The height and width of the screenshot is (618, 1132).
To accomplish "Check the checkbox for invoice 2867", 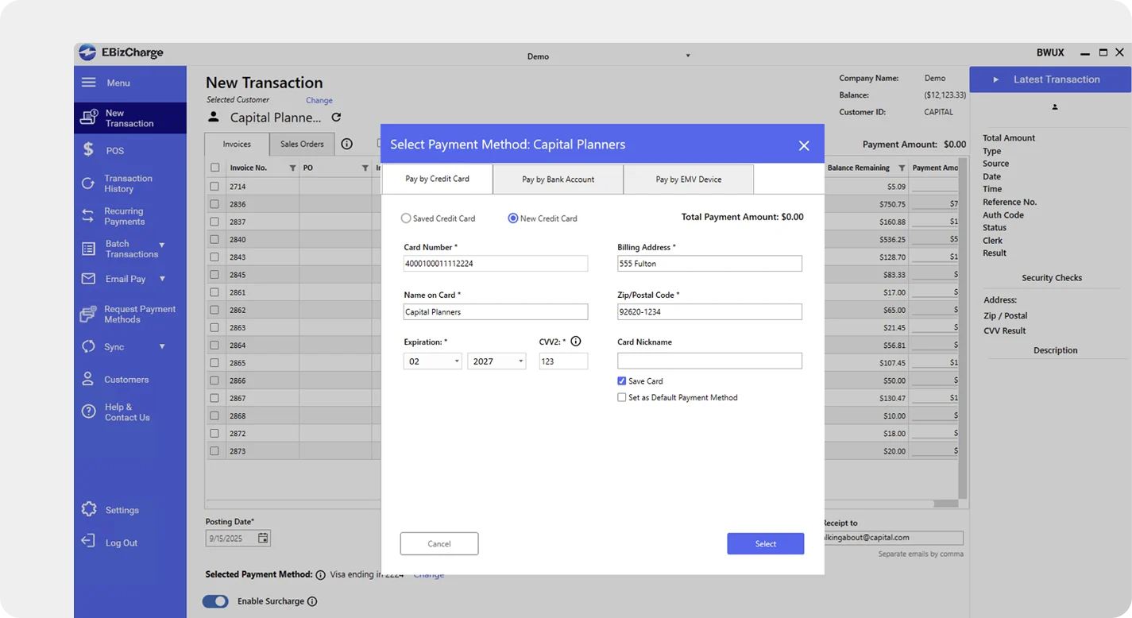I will point(214,398).
